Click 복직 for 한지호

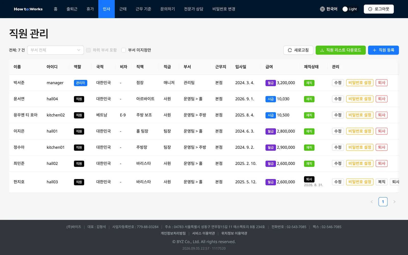(382, 182)
